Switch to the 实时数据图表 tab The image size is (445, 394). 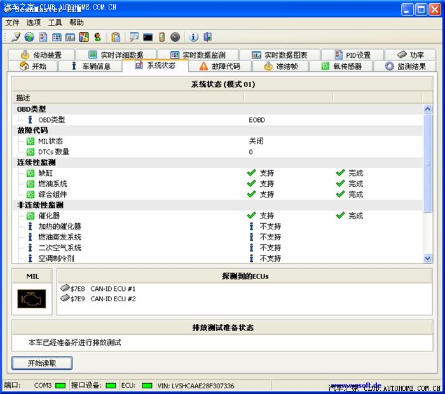(279, 55)
